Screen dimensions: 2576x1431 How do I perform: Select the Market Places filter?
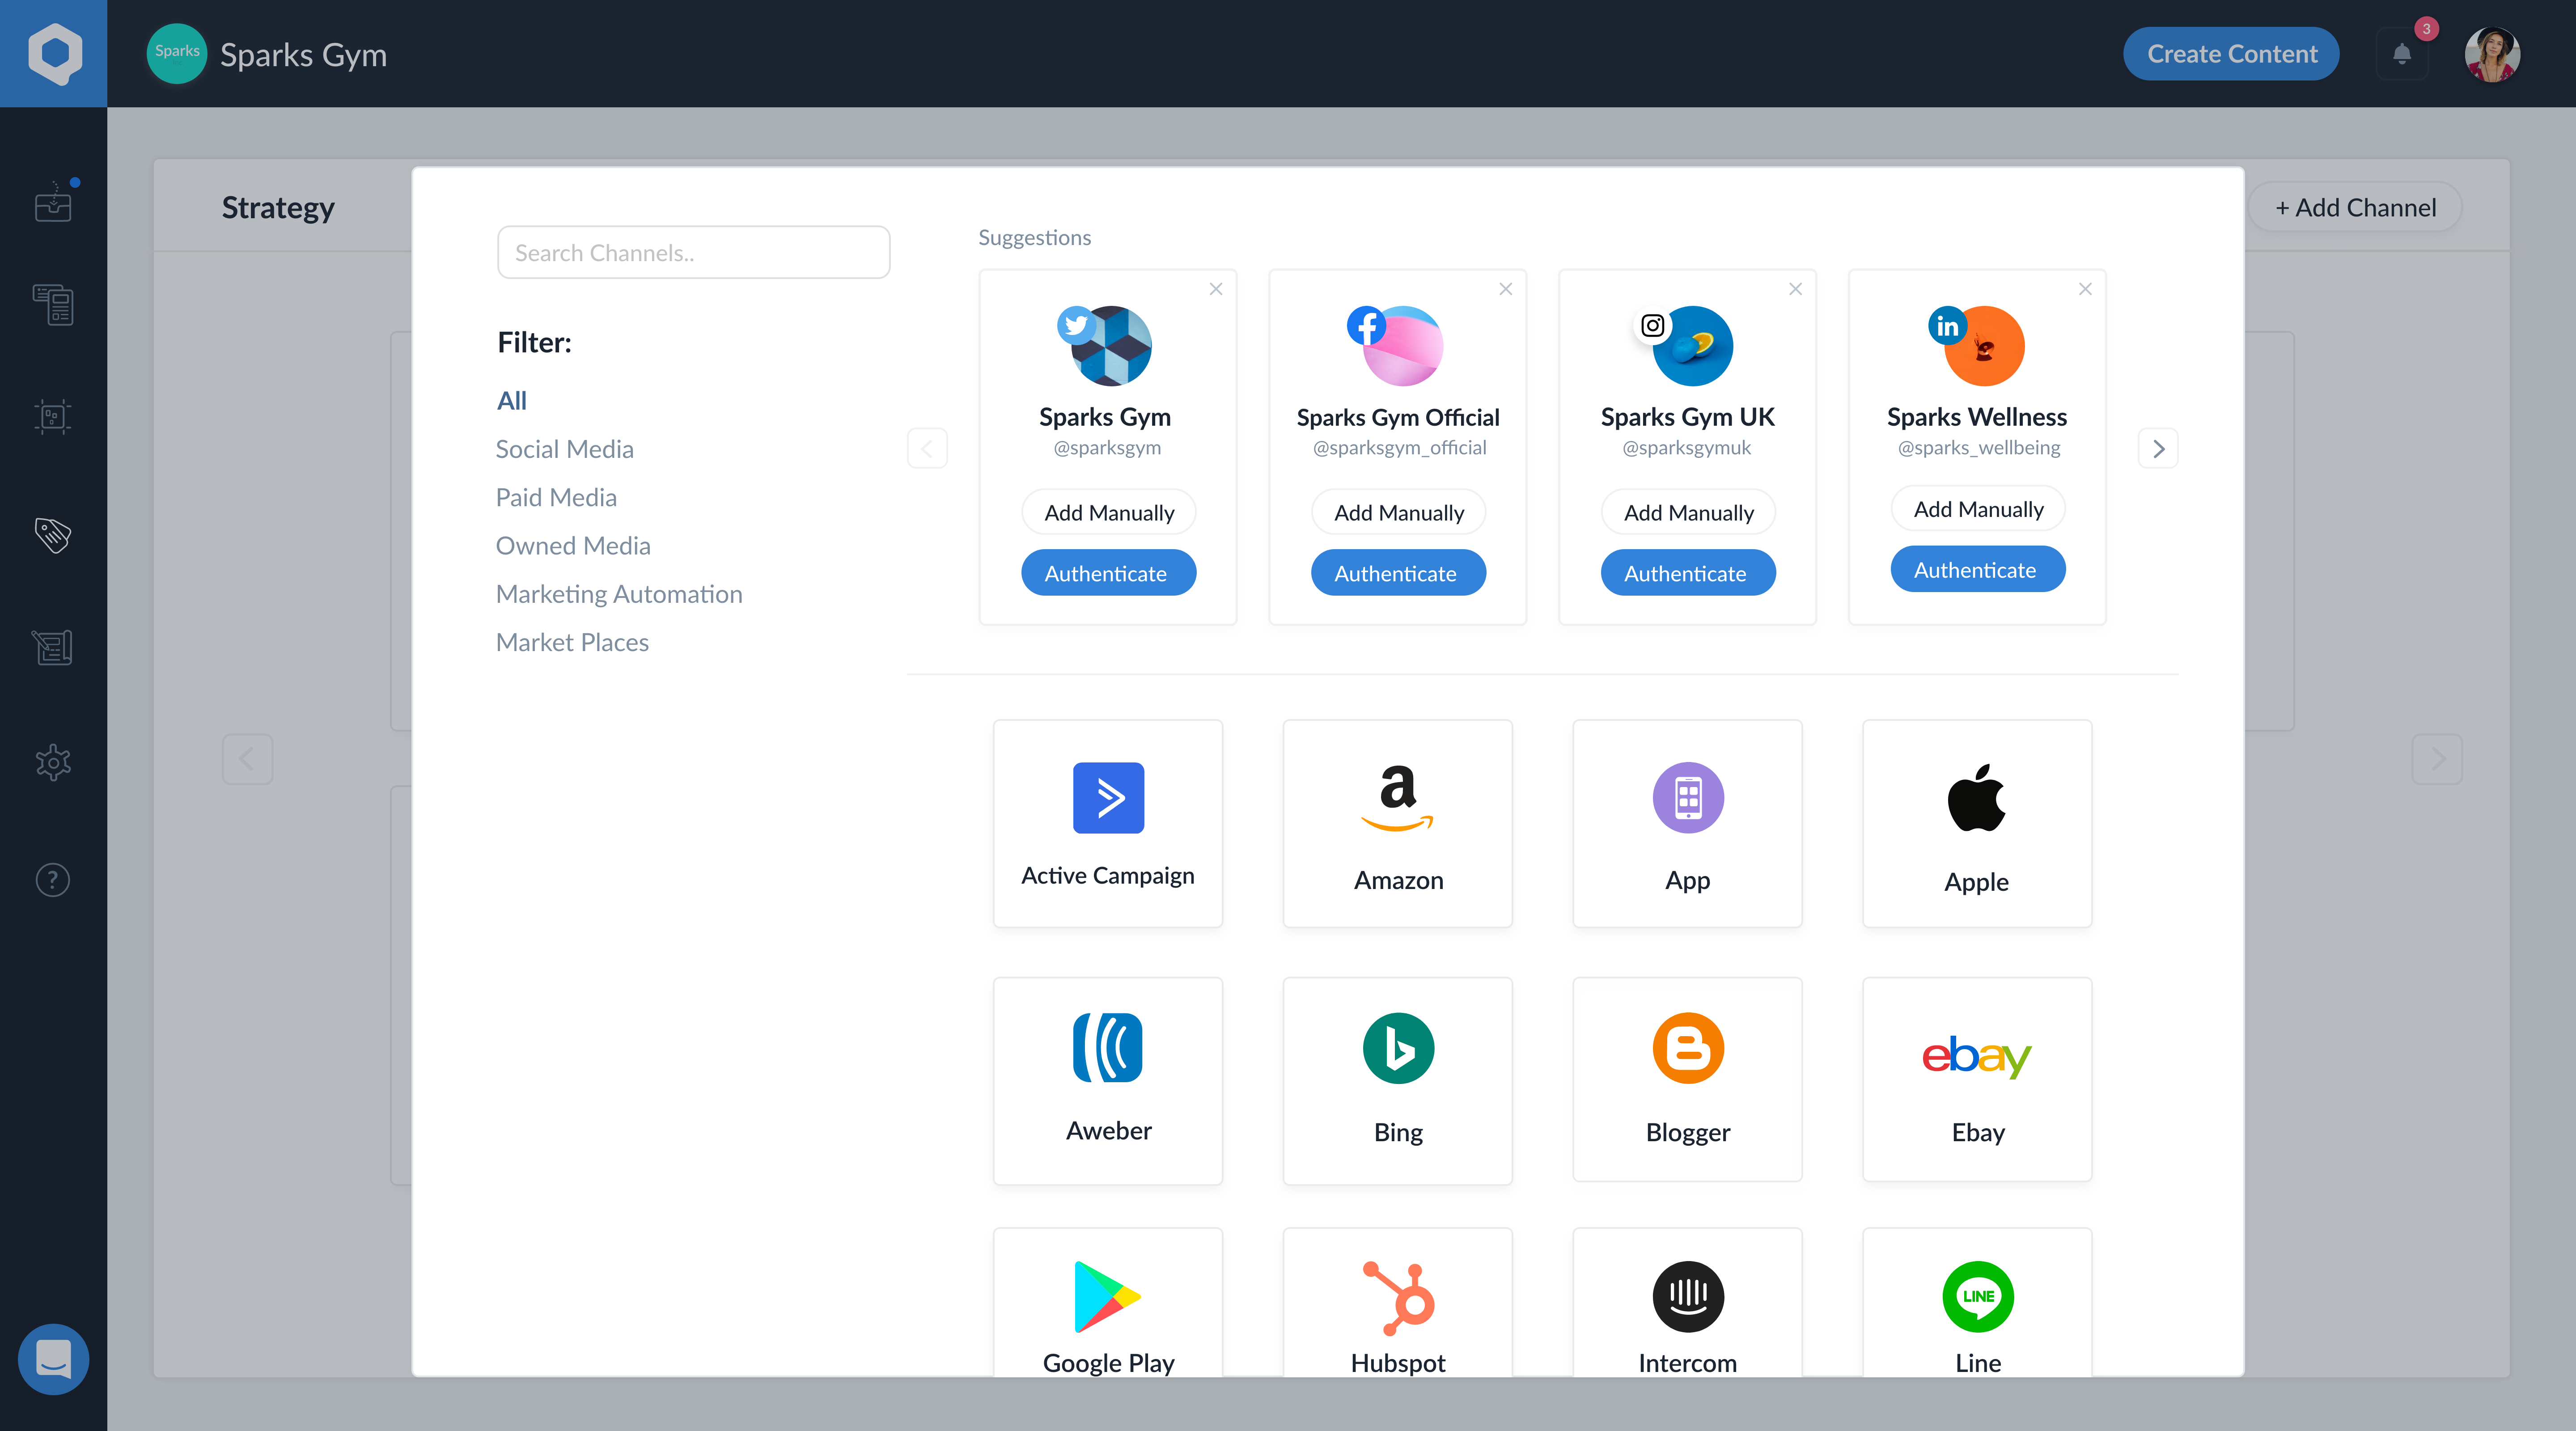[572, 642]
